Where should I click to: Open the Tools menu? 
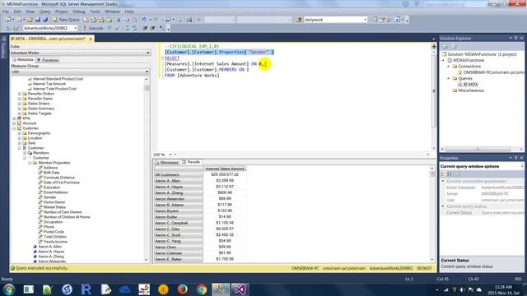(x=95, y=12)
